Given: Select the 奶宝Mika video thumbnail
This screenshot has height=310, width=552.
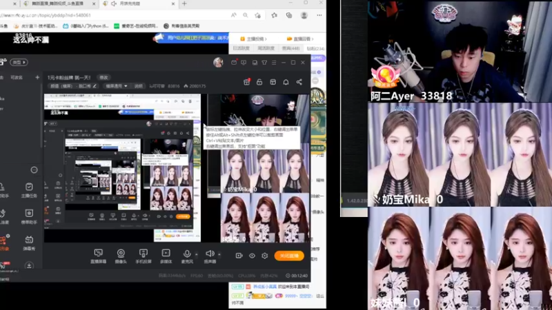Looking at the screenshot, I should pyautogui.click(x=460, y=154).
